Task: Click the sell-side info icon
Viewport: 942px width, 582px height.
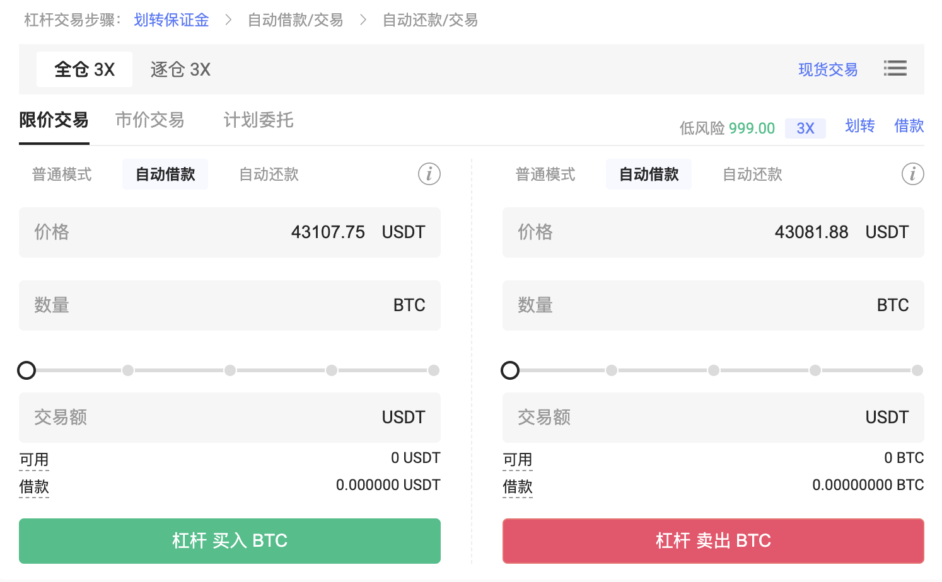Action: pos(912,174)
